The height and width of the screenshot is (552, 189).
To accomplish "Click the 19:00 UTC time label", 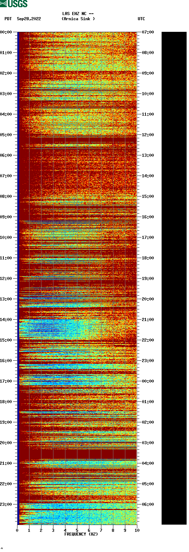I will tap(148, 279).
